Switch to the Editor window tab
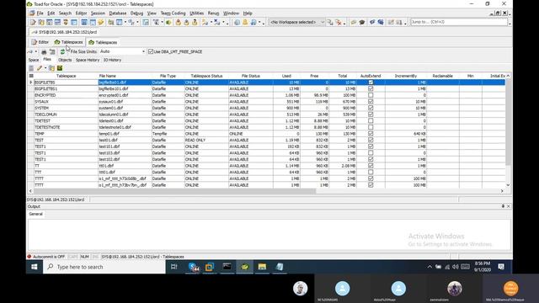Screen dimensions: 539x303 pyautogui.click(x=40, y=42)
